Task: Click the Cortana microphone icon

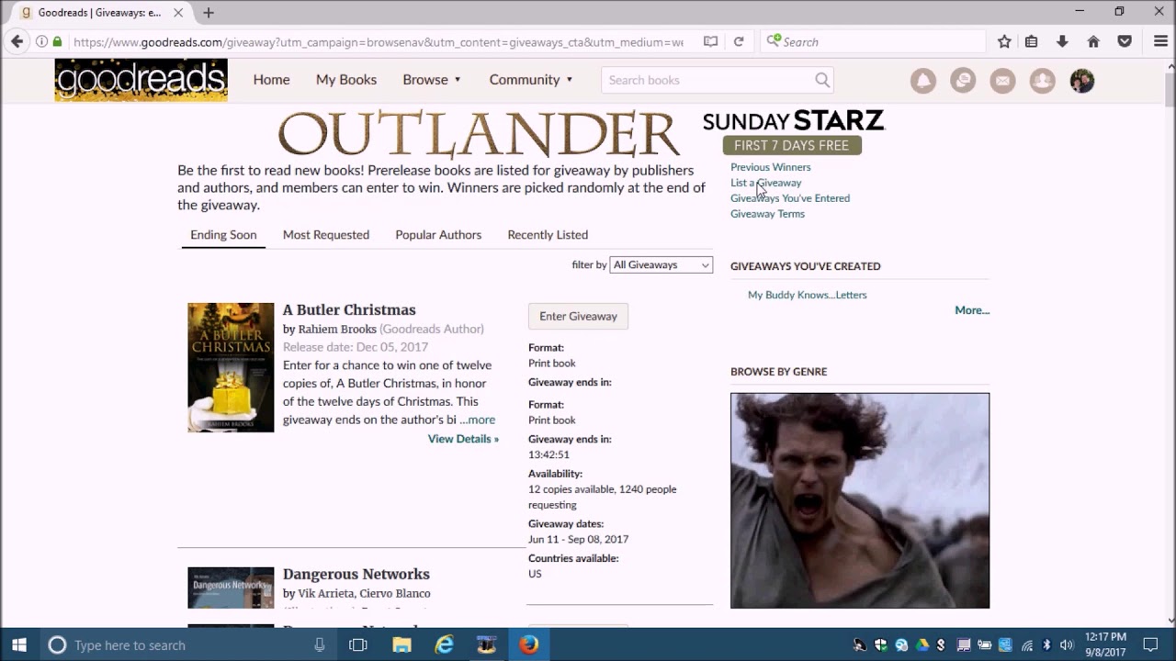Action: 320,644
